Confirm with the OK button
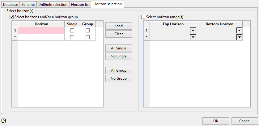 point(216,121)
